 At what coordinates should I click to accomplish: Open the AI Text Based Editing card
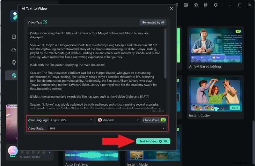pos(216,49)
